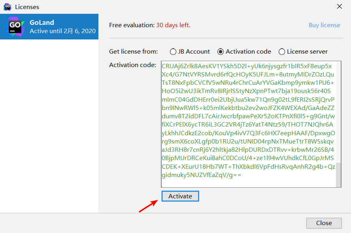Click the 'Activation code:' field label

tap(132, 65)
